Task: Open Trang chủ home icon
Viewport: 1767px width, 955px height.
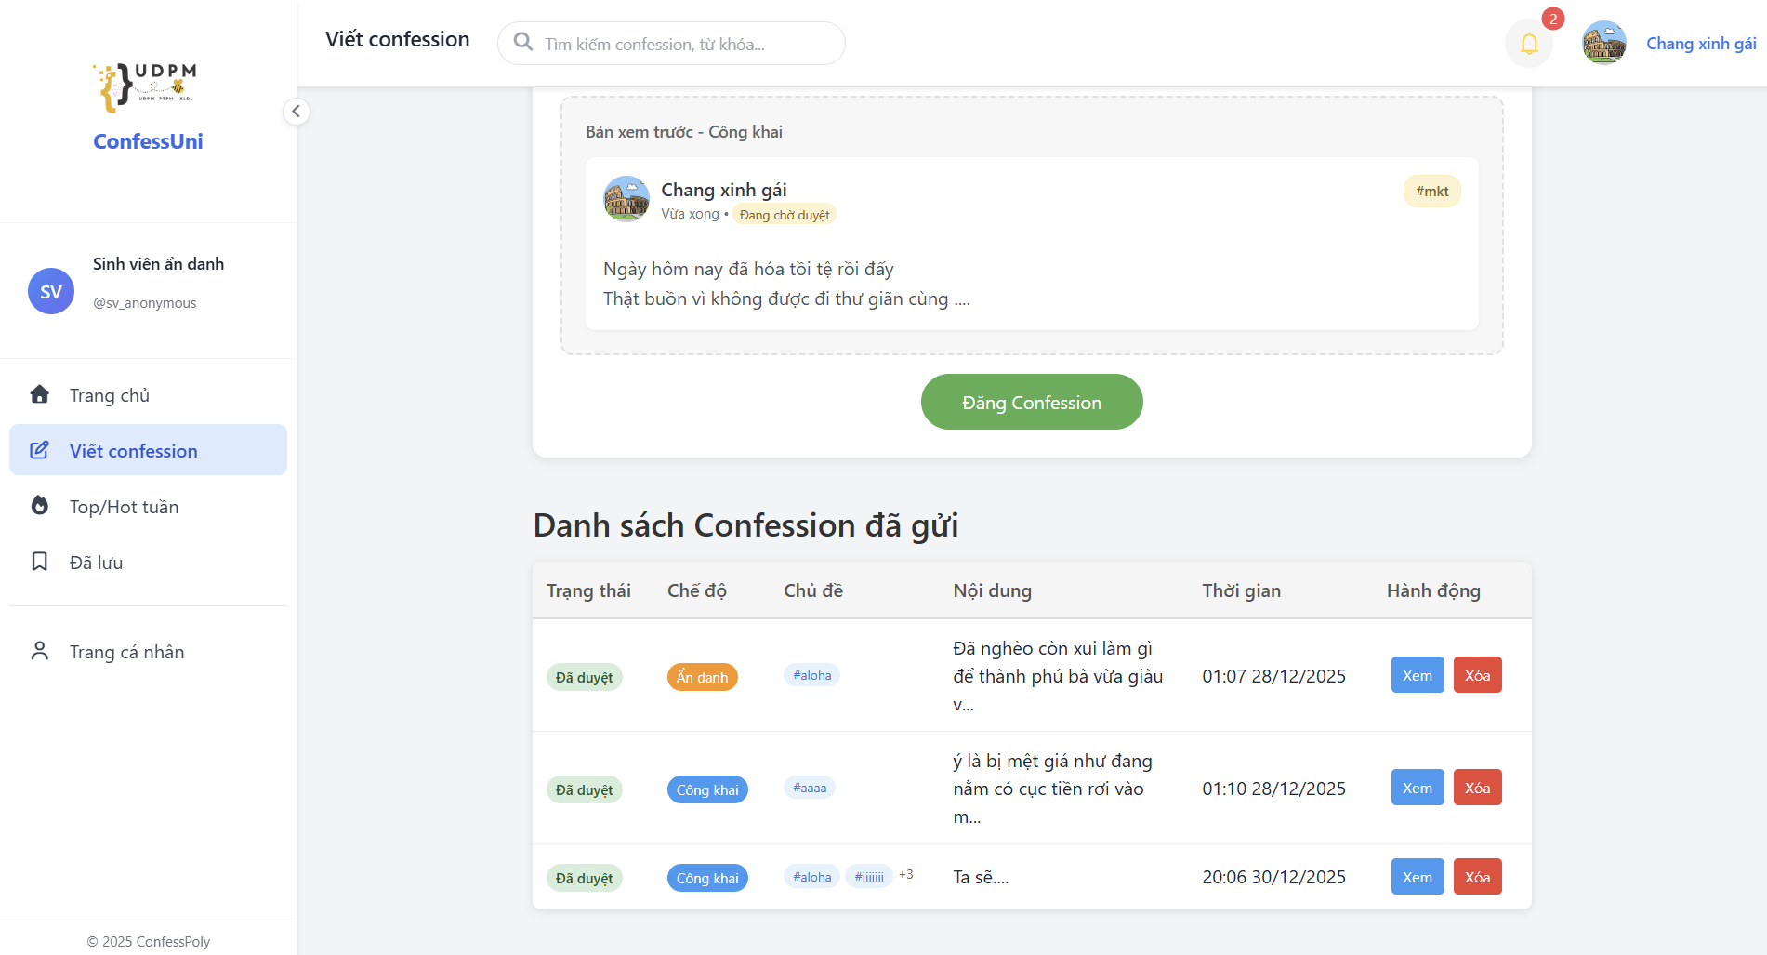Action: pos(39,394)
